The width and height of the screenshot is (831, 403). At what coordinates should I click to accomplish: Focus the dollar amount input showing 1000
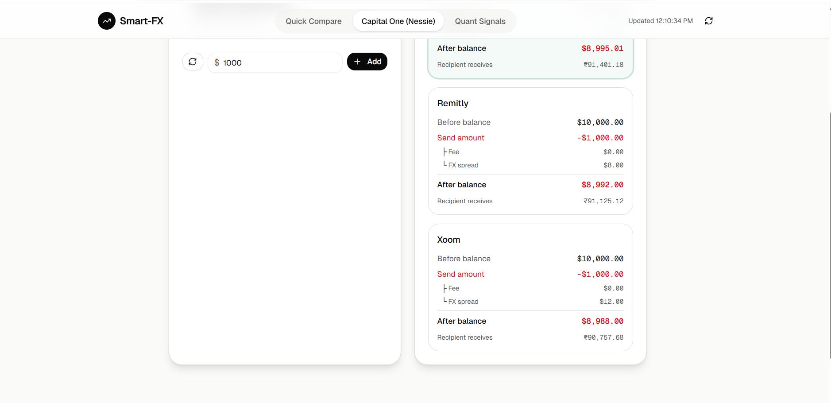tap(275, 62)
